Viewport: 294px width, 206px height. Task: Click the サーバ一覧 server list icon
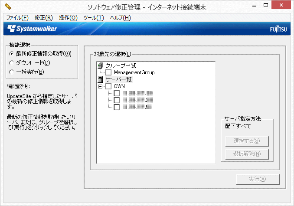point(101,79)
